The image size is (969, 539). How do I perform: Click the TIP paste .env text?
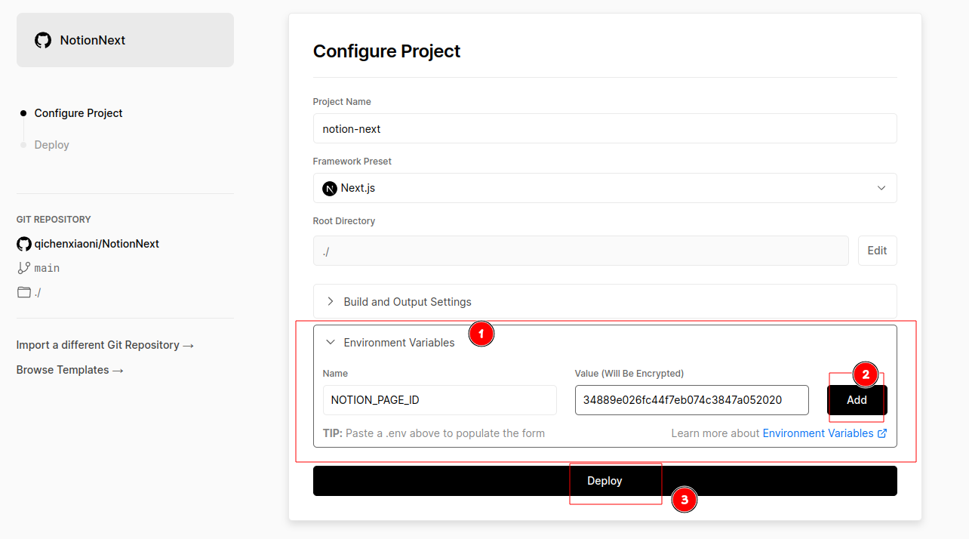(433, 433)
